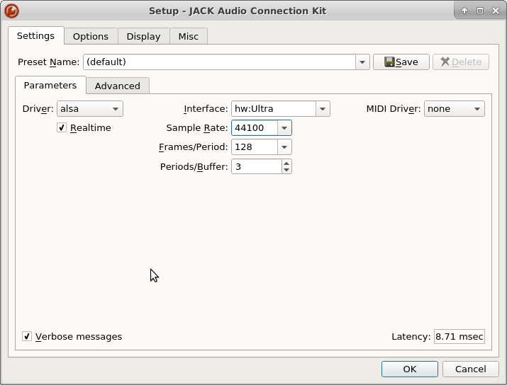Viewport: 507px width, 385px height.
Task: Click the floppy disk Save icon
Action: coord(389,62)
